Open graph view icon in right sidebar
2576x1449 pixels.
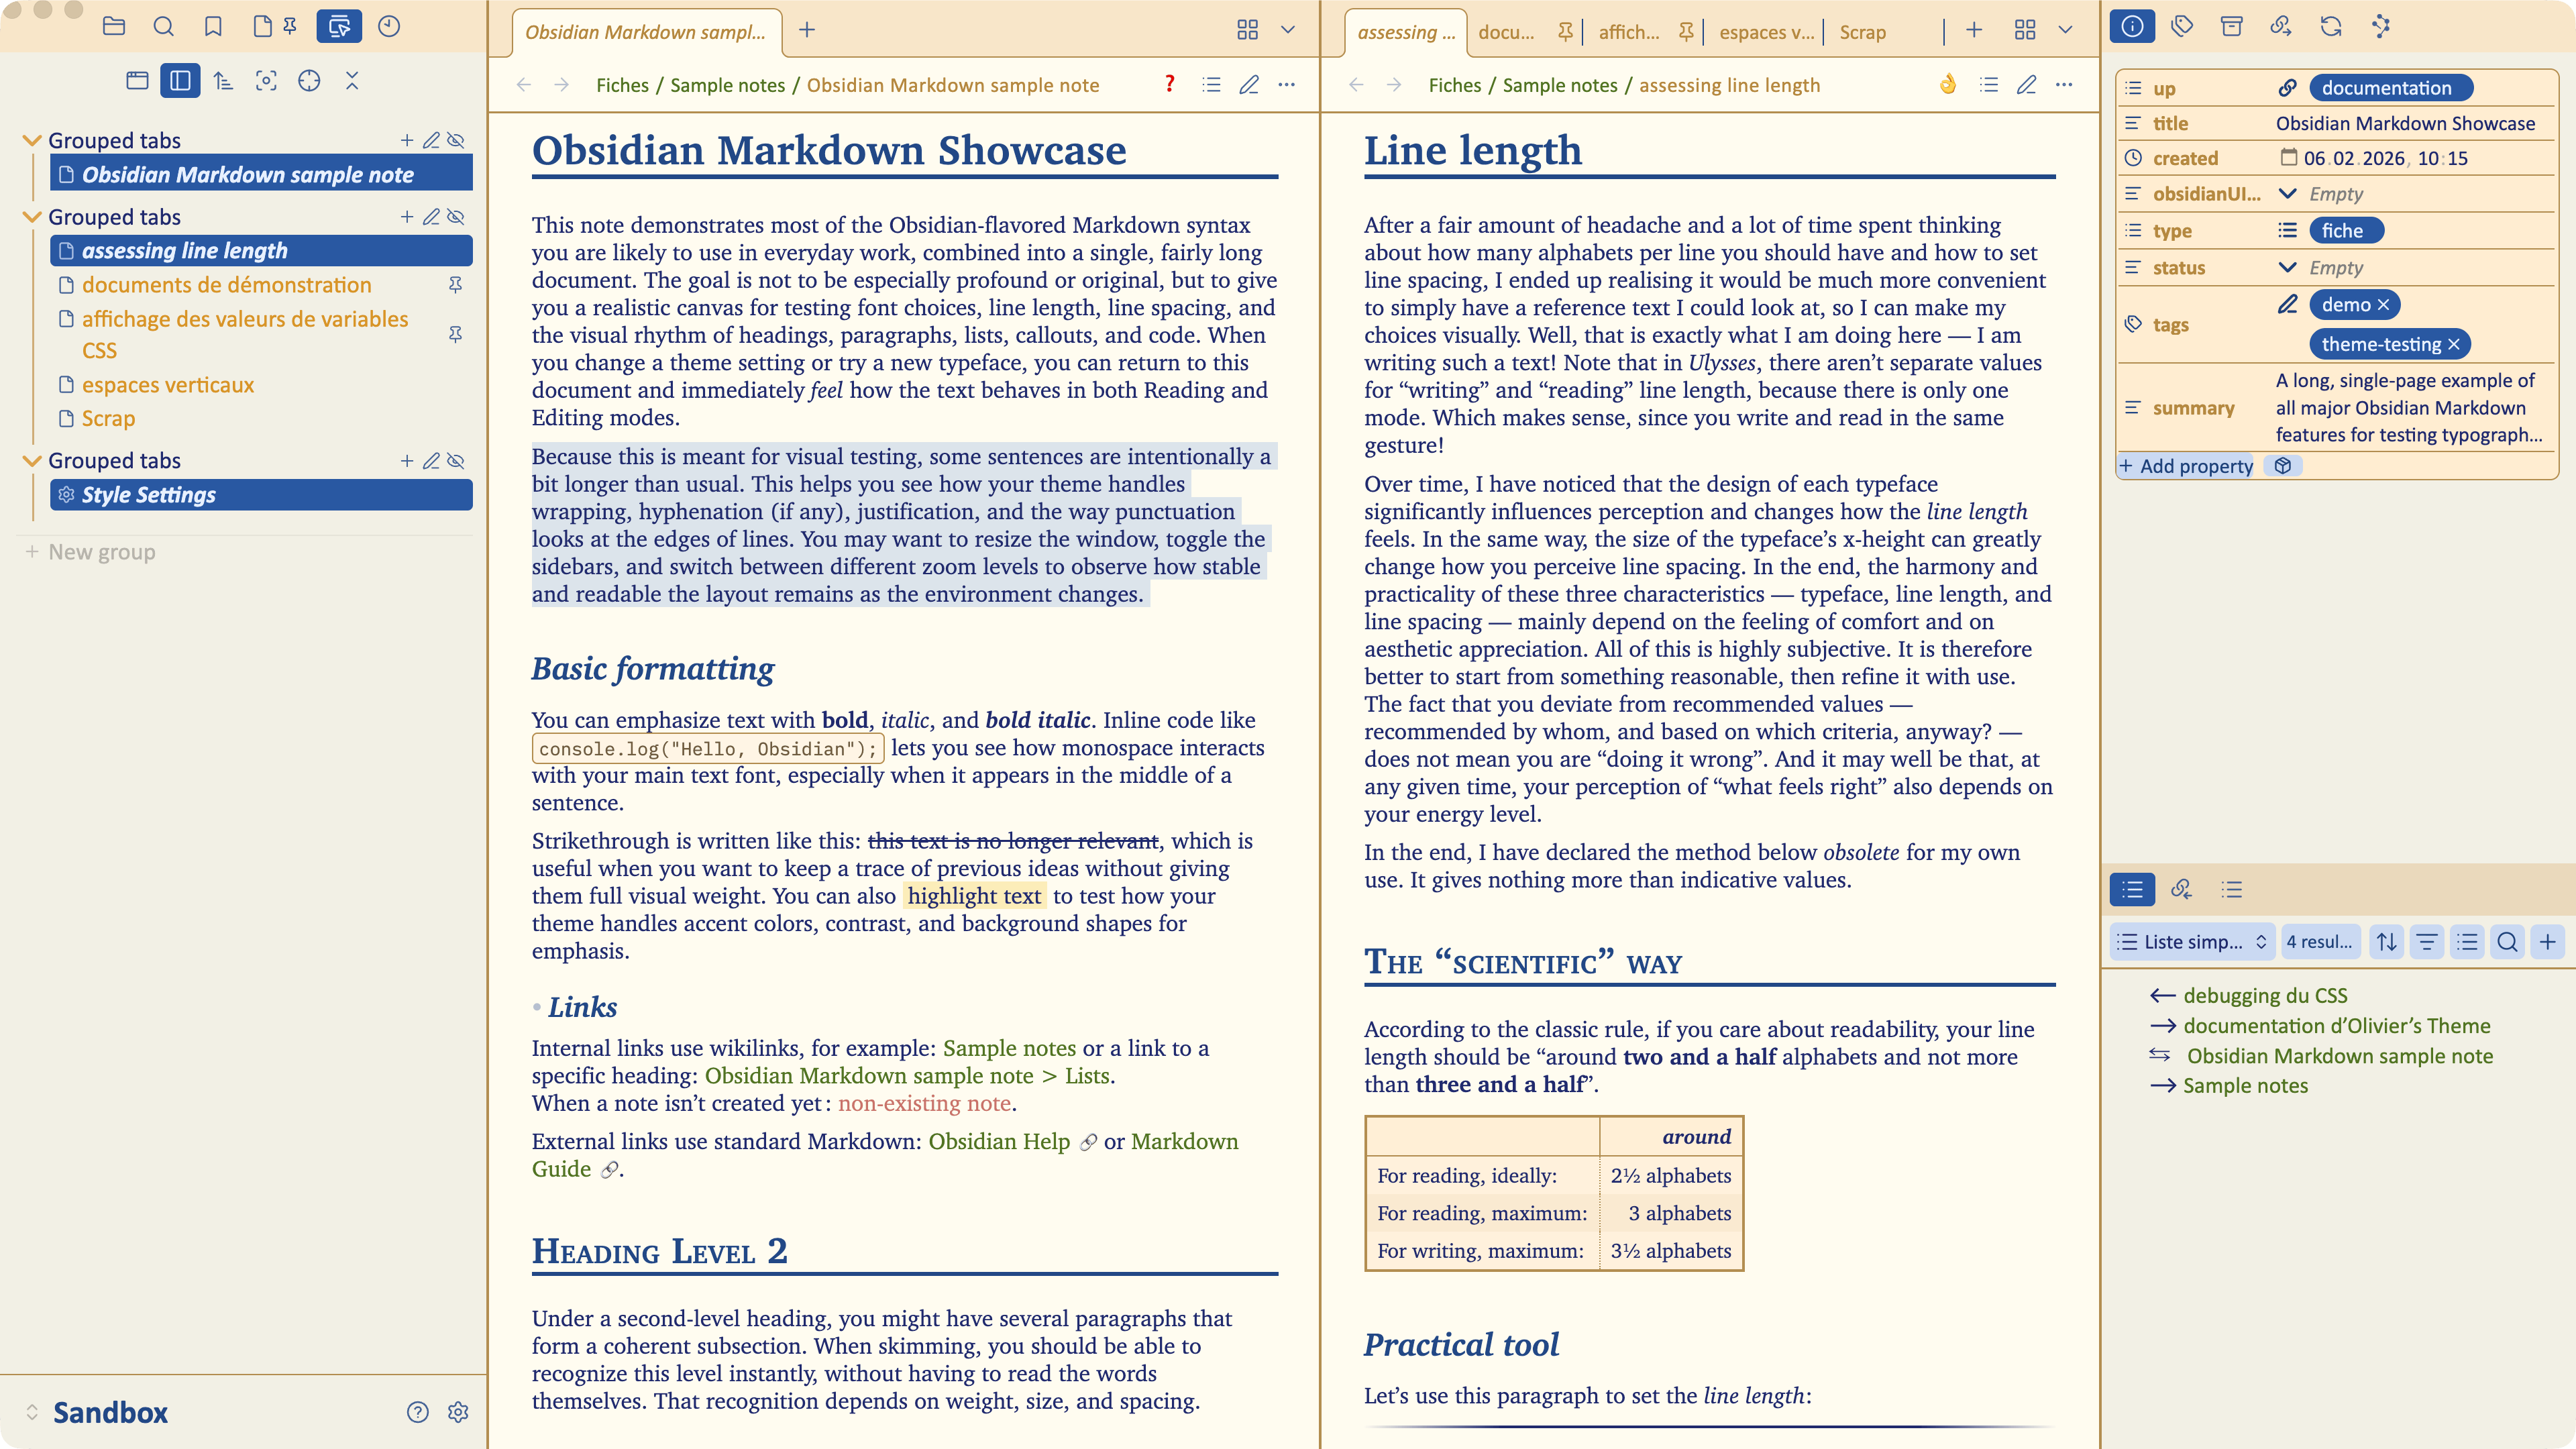(2381, 26)
